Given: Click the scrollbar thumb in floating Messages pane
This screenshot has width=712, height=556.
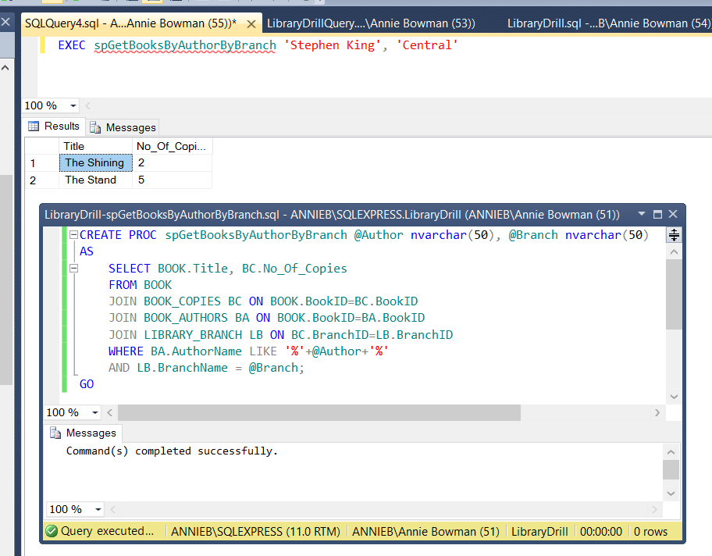Looking at the screenshot, I should (x=671, y=469).
